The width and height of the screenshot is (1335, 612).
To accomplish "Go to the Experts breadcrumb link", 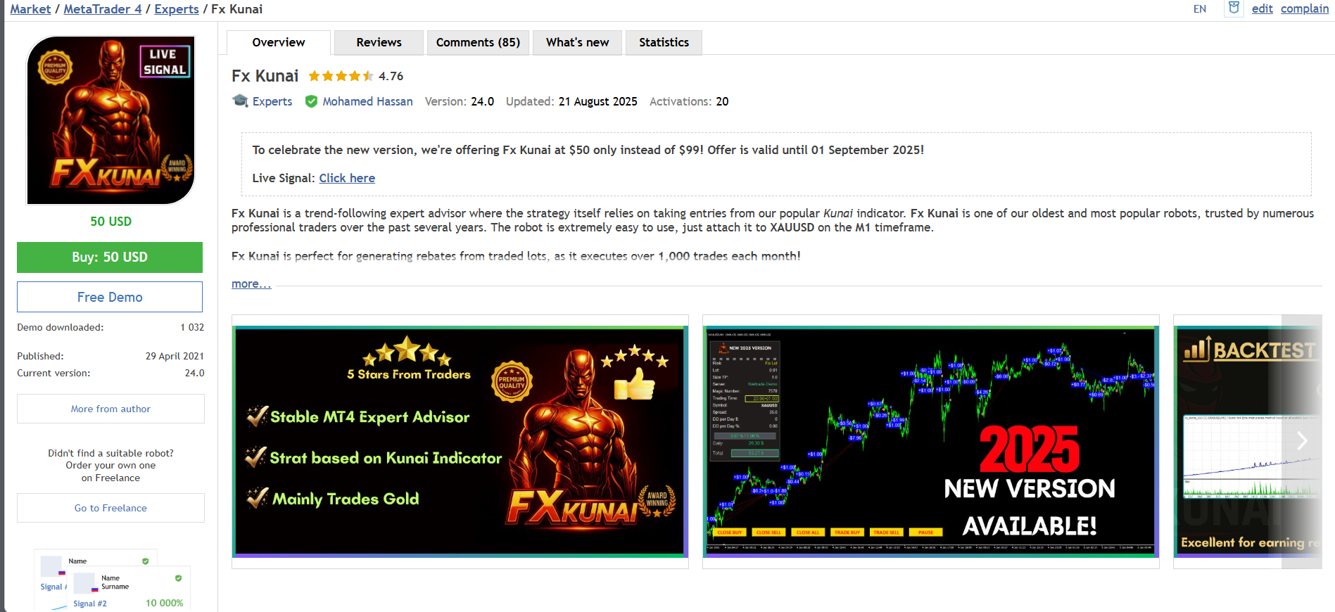I will 177,9.
